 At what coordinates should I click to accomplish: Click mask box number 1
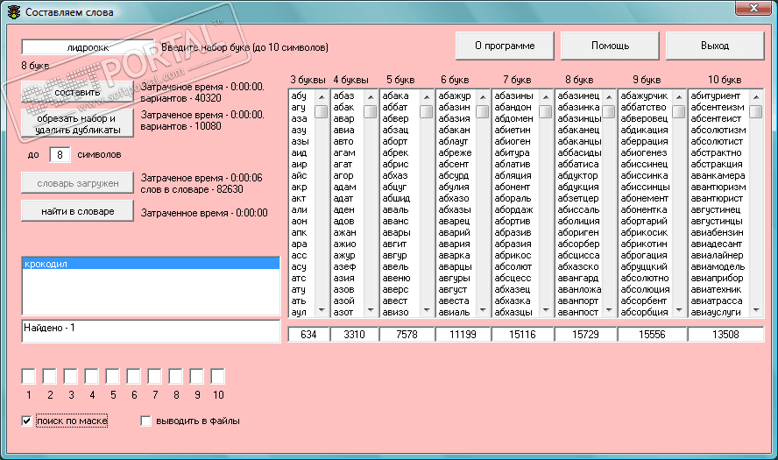[29, 377]
